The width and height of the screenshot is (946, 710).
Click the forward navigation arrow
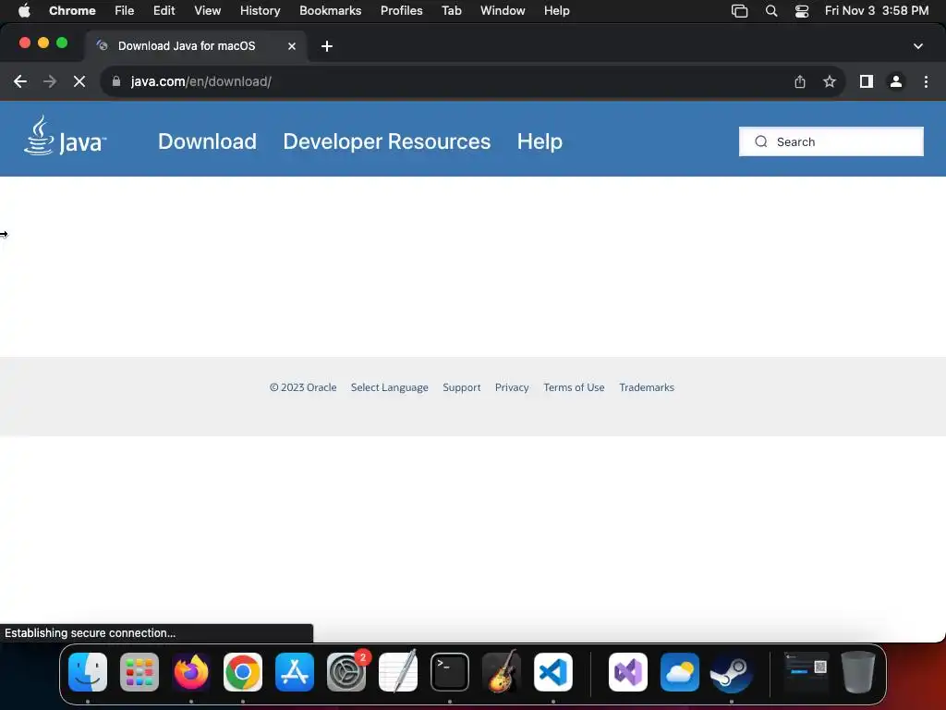point(50,81)
